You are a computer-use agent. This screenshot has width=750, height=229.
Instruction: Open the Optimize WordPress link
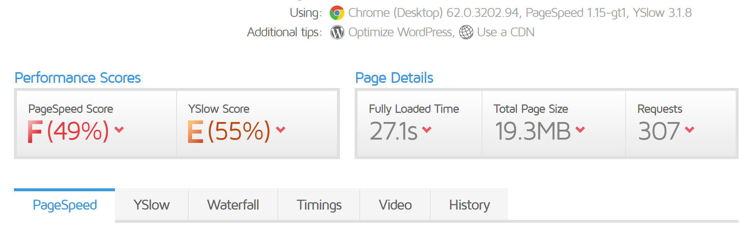(400, 32)
